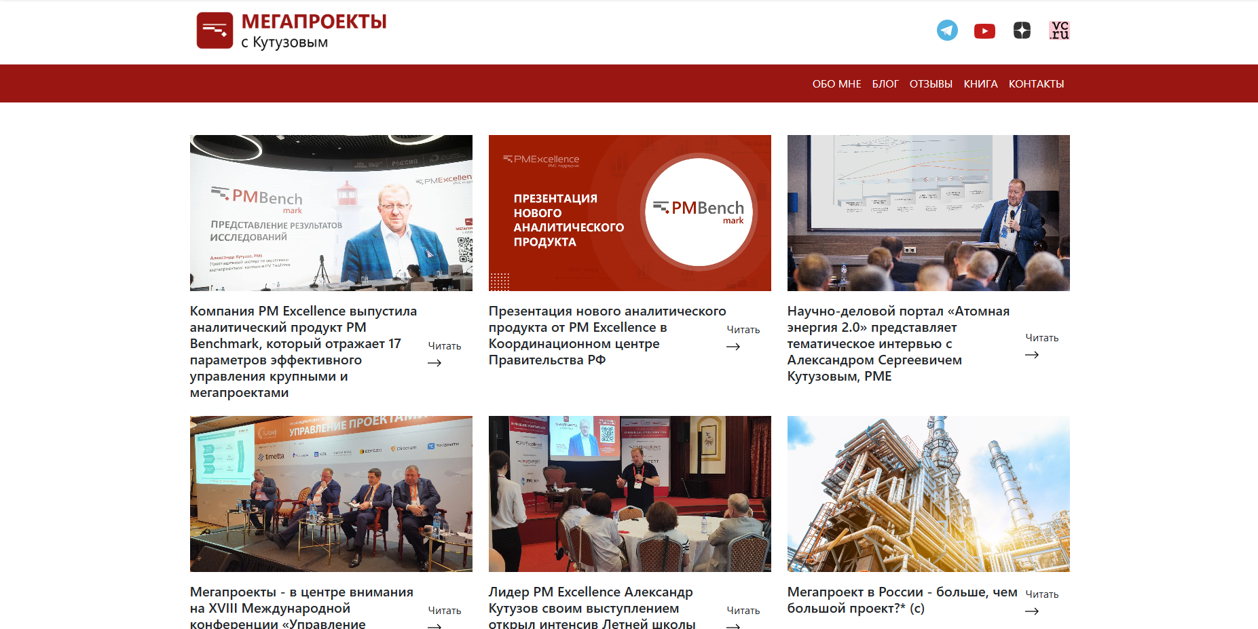Screen dimensions: 1258x629
Task: Click arrow beside Мегапроект в России article
Action: [x=1032, y=611]
